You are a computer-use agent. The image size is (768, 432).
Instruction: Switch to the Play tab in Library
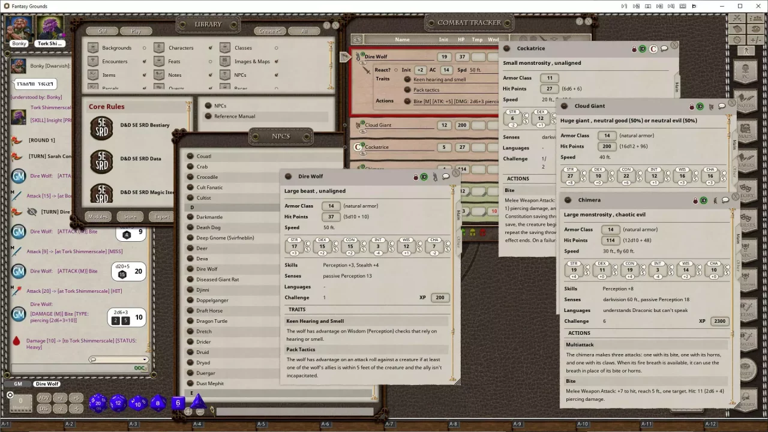136,31
